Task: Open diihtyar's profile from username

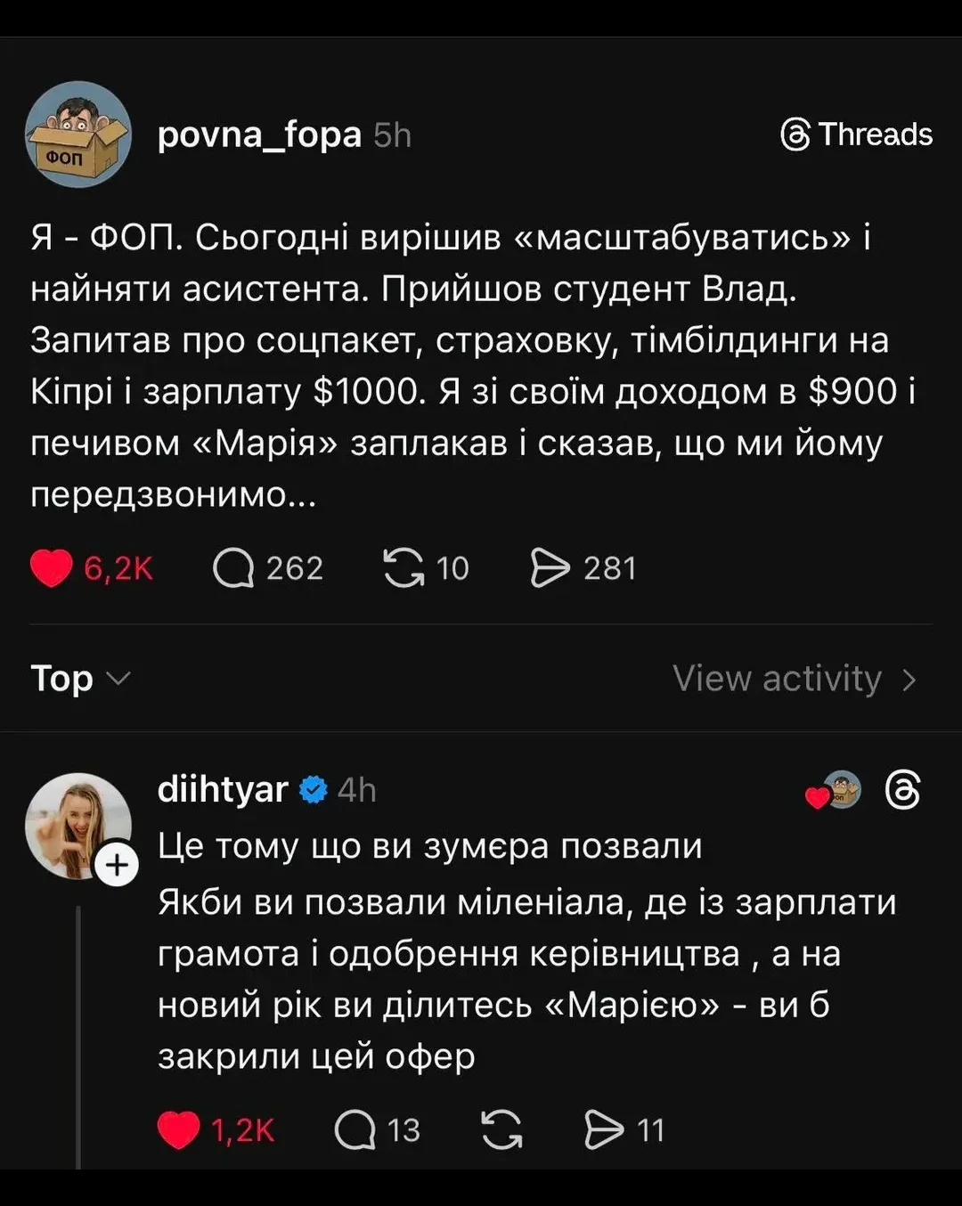Action: point(223,789)
